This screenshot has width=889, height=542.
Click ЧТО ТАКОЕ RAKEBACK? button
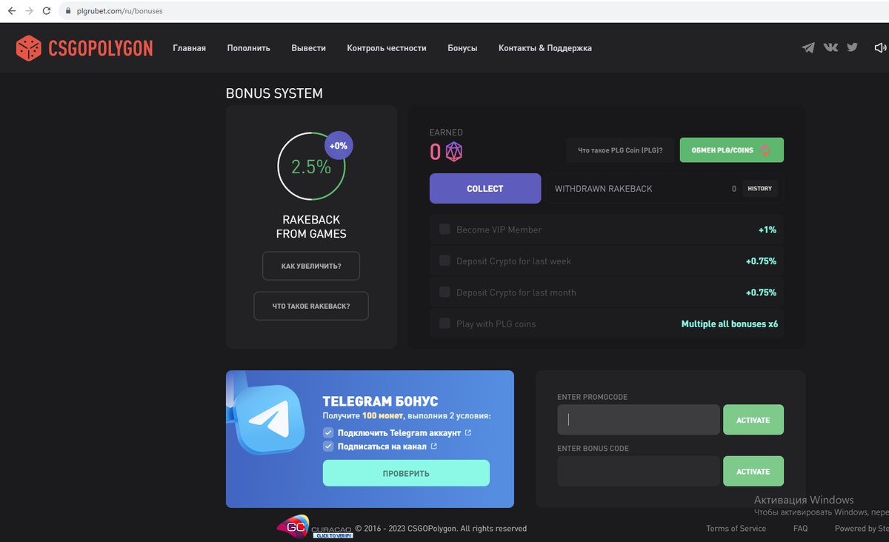coord(311,306)
